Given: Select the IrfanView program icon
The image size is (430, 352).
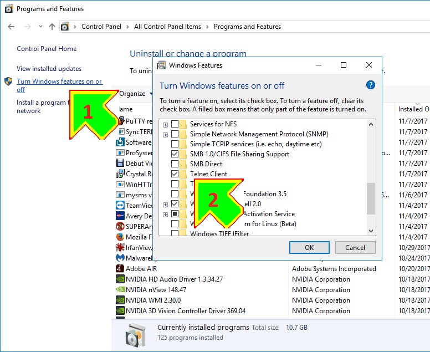Looking at the screenshot, I should pyautogui.click(x=120, y=247).
